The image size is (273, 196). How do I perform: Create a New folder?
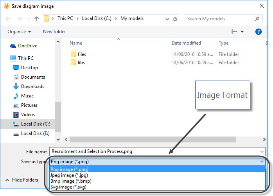(54, 32)
